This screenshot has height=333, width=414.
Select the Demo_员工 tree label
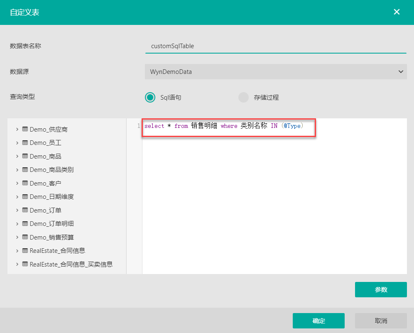[x=45, y=143]
